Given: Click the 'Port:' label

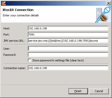Looking at the screenshot, I should [6, 35].
